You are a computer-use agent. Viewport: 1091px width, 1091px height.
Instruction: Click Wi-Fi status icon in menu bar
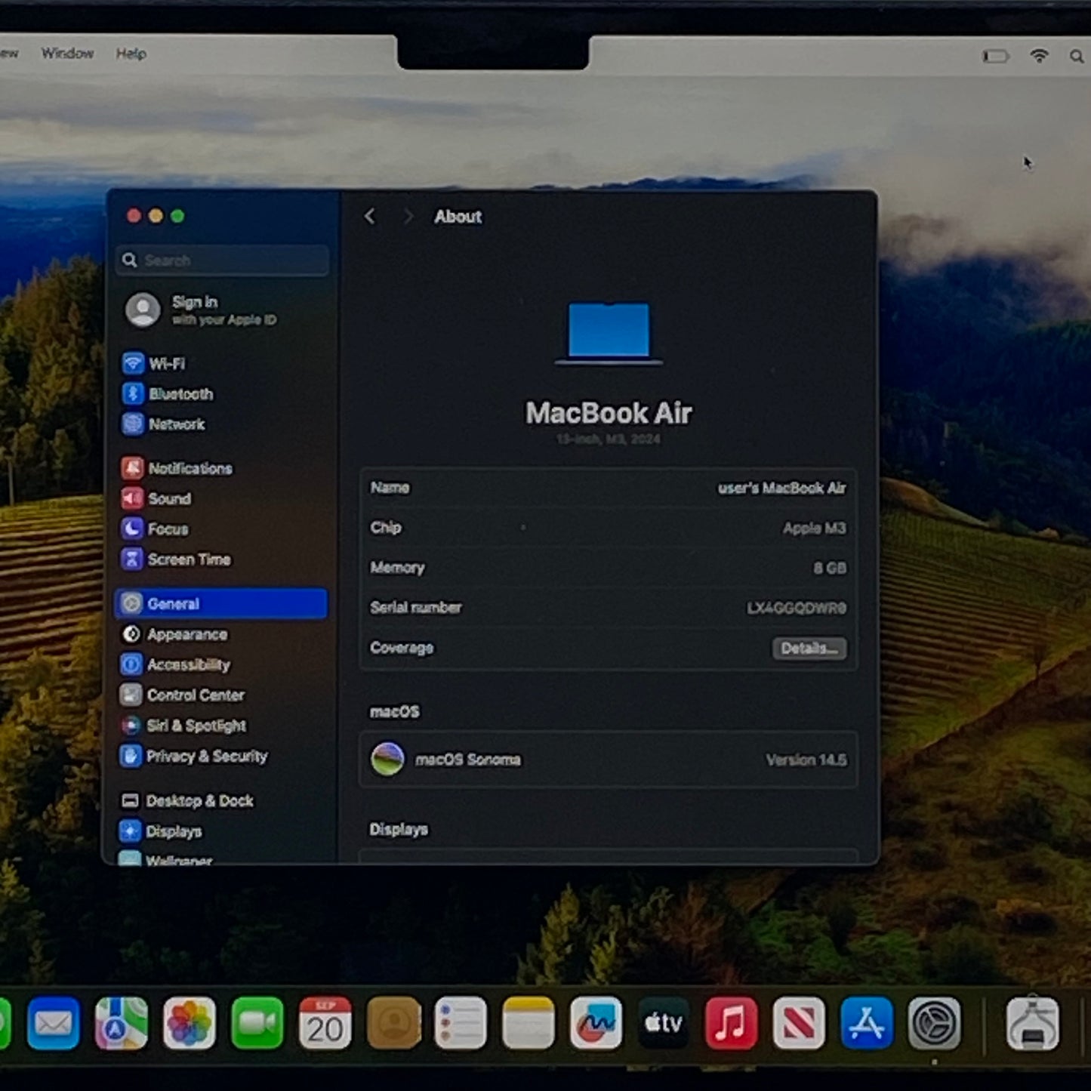[x=1039, y=56]
